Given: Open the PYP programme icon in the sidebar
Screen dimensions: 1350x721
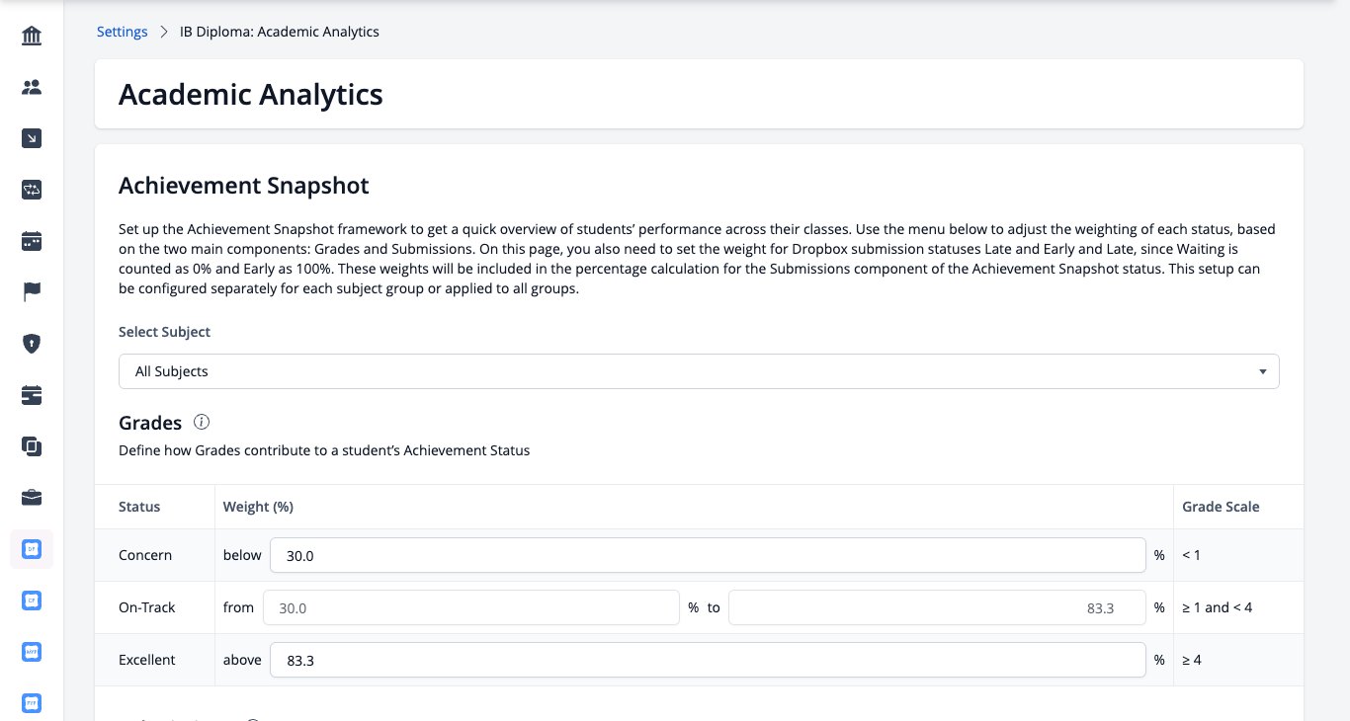Looking at the screenshot, I should (x=32, y=703).
